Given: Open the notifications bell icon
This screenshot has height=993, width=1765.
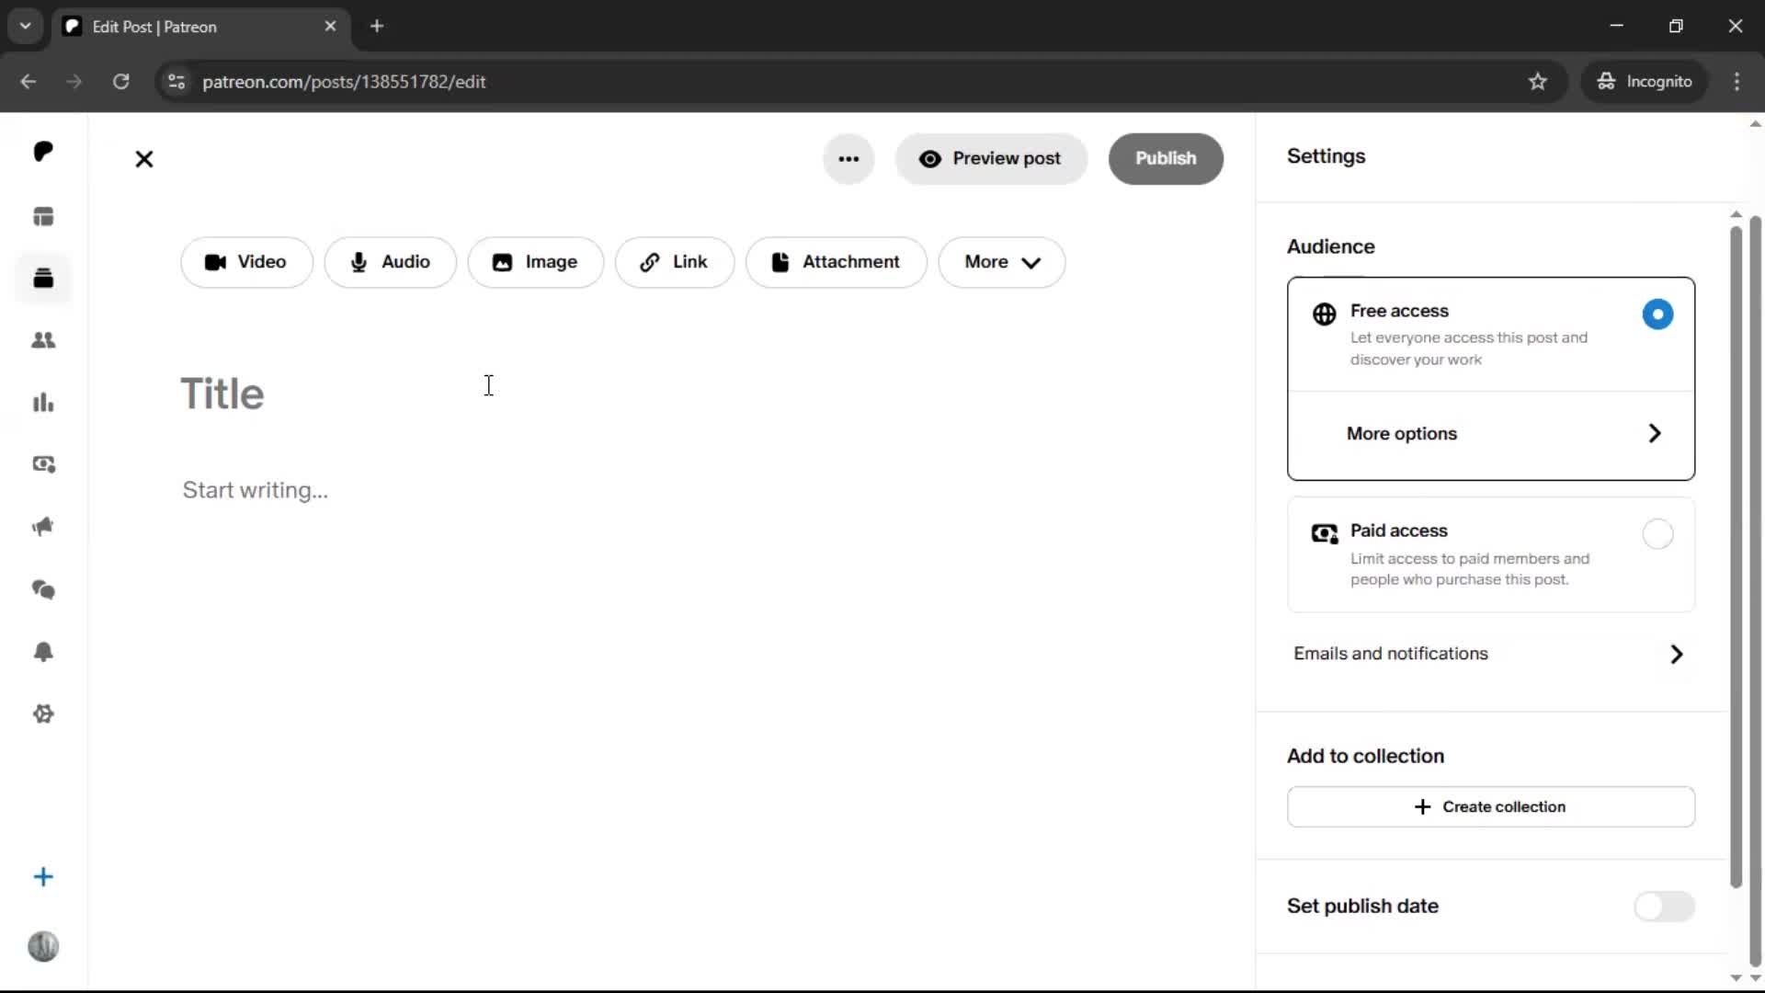Looking at the screenshot, I should (x=43, y=652).
